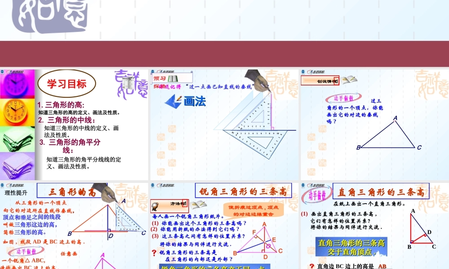Screen dimensions: 449x269
Task: Click the 直角三角形的三条高 title box
Action: click(x=381, y=192)
